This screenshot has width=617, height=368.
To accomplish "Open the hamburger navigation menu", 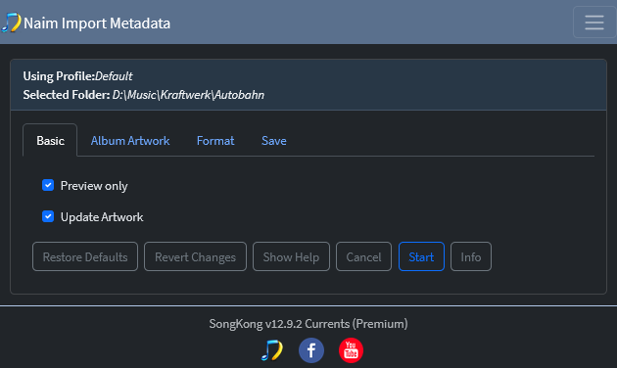I will coord(594,23).
